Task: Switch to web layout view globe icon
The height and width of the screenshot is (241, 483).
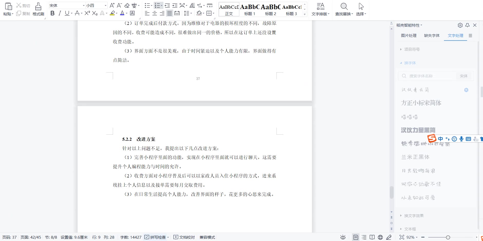Action: 380,237
